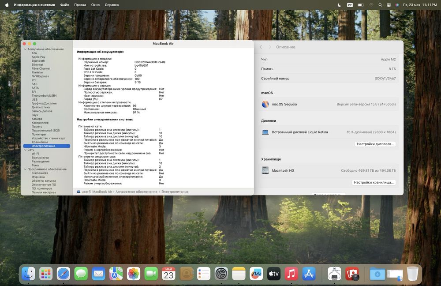Click the Настройки дисплеев button
441x286 pixels.
pos(375,144)
